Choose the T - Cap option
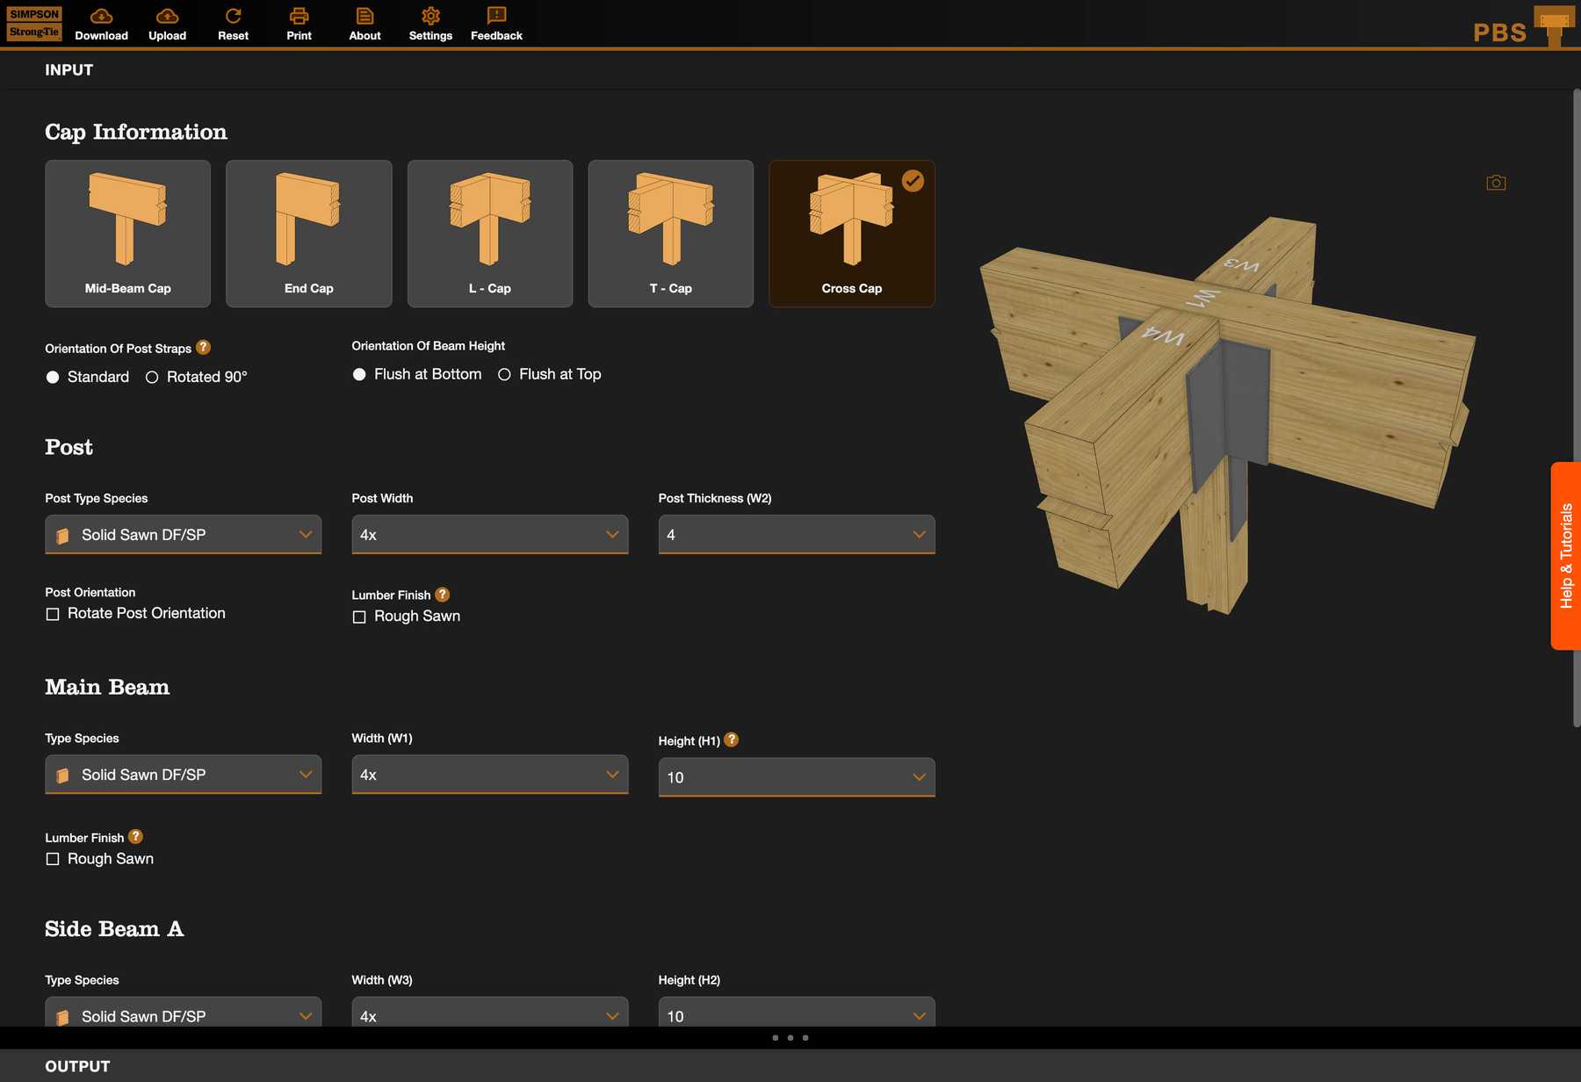 tap(670, 234)
